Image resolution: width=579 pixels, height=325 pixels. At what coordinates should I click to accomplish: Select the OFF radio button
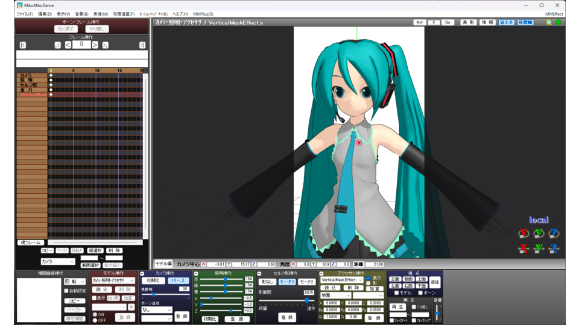(95, 320)
